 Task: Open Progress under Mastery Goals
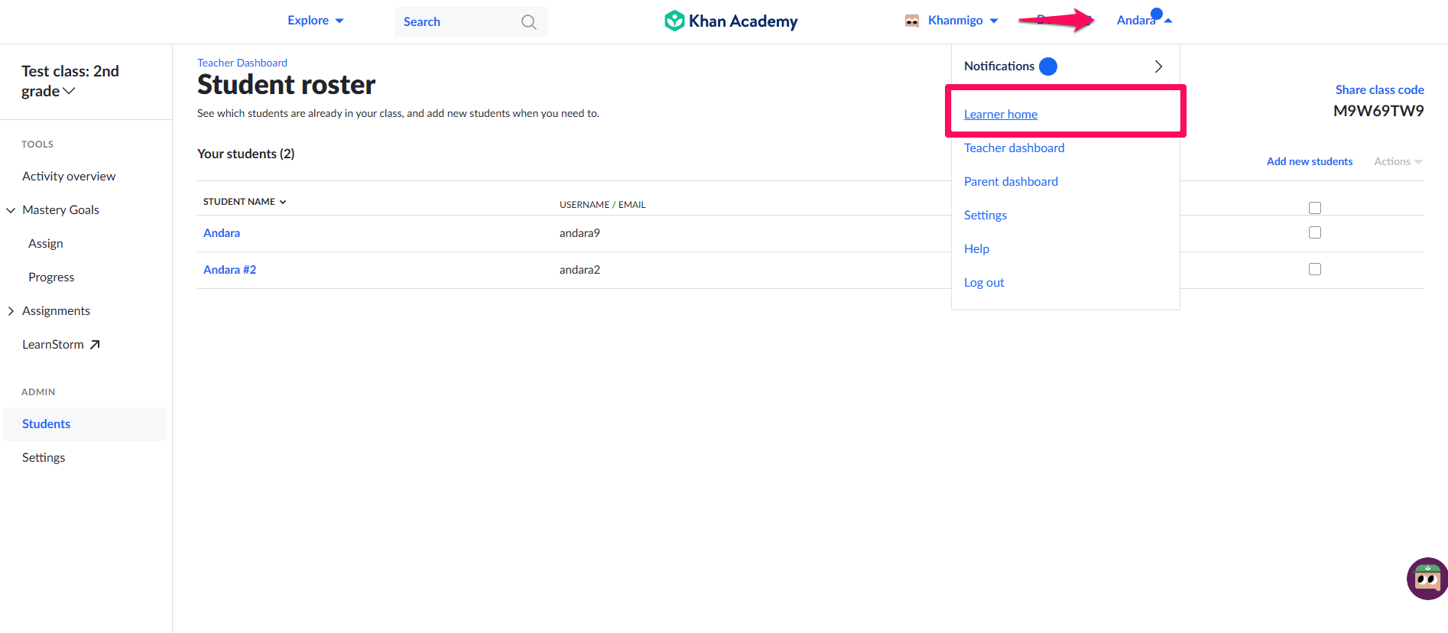[x=51, y=278]
